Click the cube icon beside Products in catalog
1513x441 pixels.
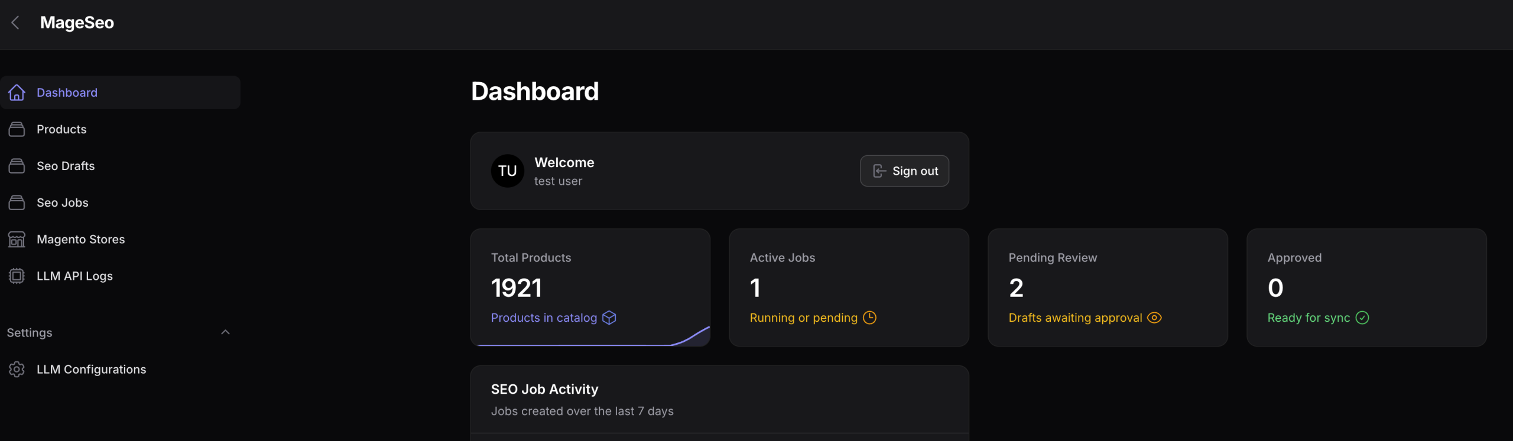click(x=609, y=318)
